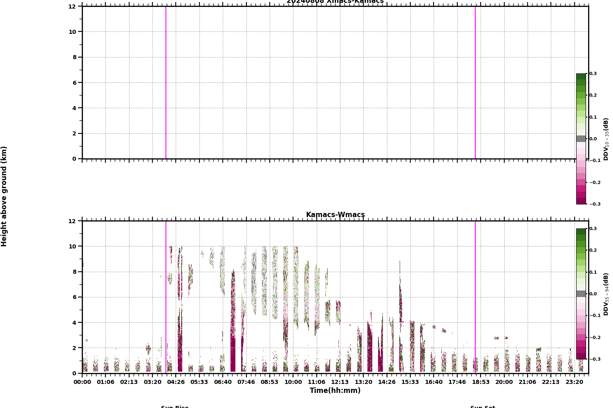Pick the gray 0.0 swatch of the DDV35-94 colorbar

[x=581, y=294]
